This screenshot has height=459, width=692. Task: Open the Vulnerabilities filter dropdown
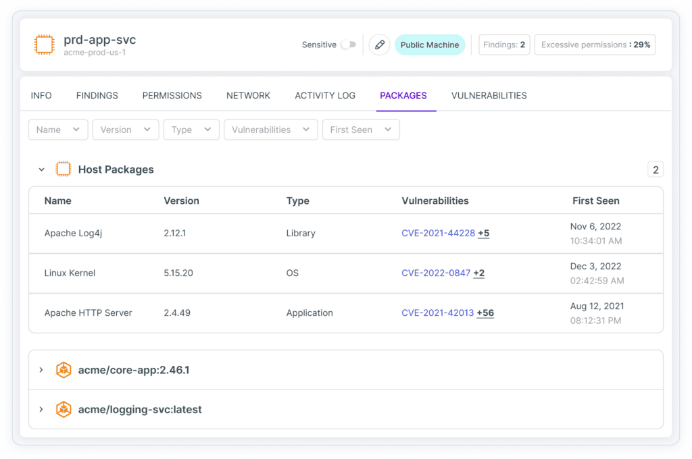tap(271, 130)
